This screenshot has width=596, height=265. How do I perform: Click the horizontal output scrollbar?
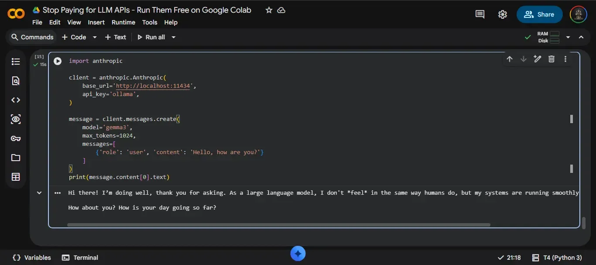click(279, 225)
